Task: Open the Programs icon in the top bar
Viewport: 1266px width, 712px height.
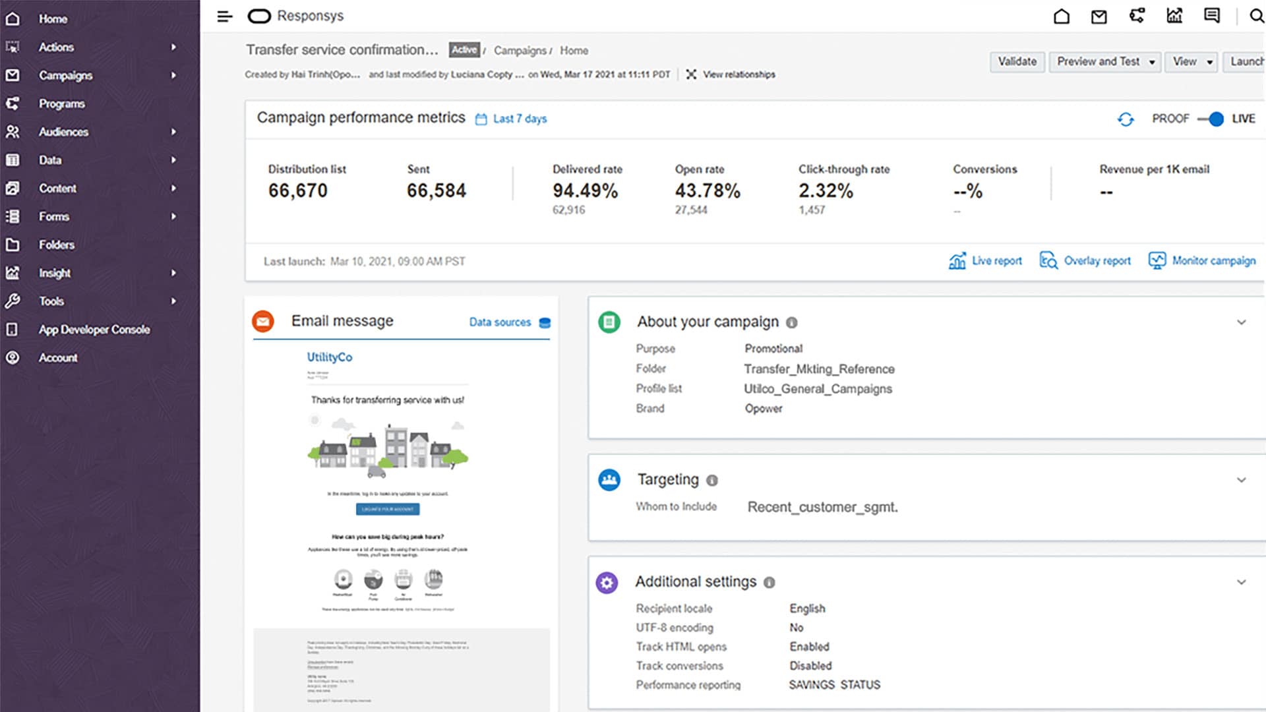Action: point(1136,16)
